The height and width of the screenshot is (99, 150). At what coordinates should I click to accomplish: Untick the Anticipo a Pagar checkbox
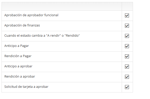(x=127, y=46)
